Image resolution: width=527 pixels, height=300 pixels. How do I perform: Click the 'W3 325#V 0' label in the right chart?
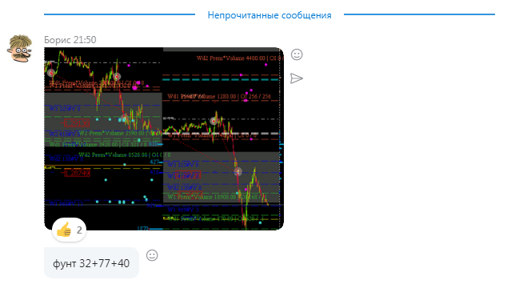point(183,165)
